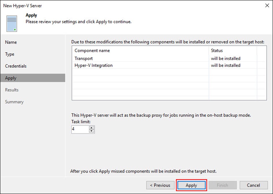Screen dimensions: 273x194
Task: Open the Credentials wizard step
Action: coord(16,66)
